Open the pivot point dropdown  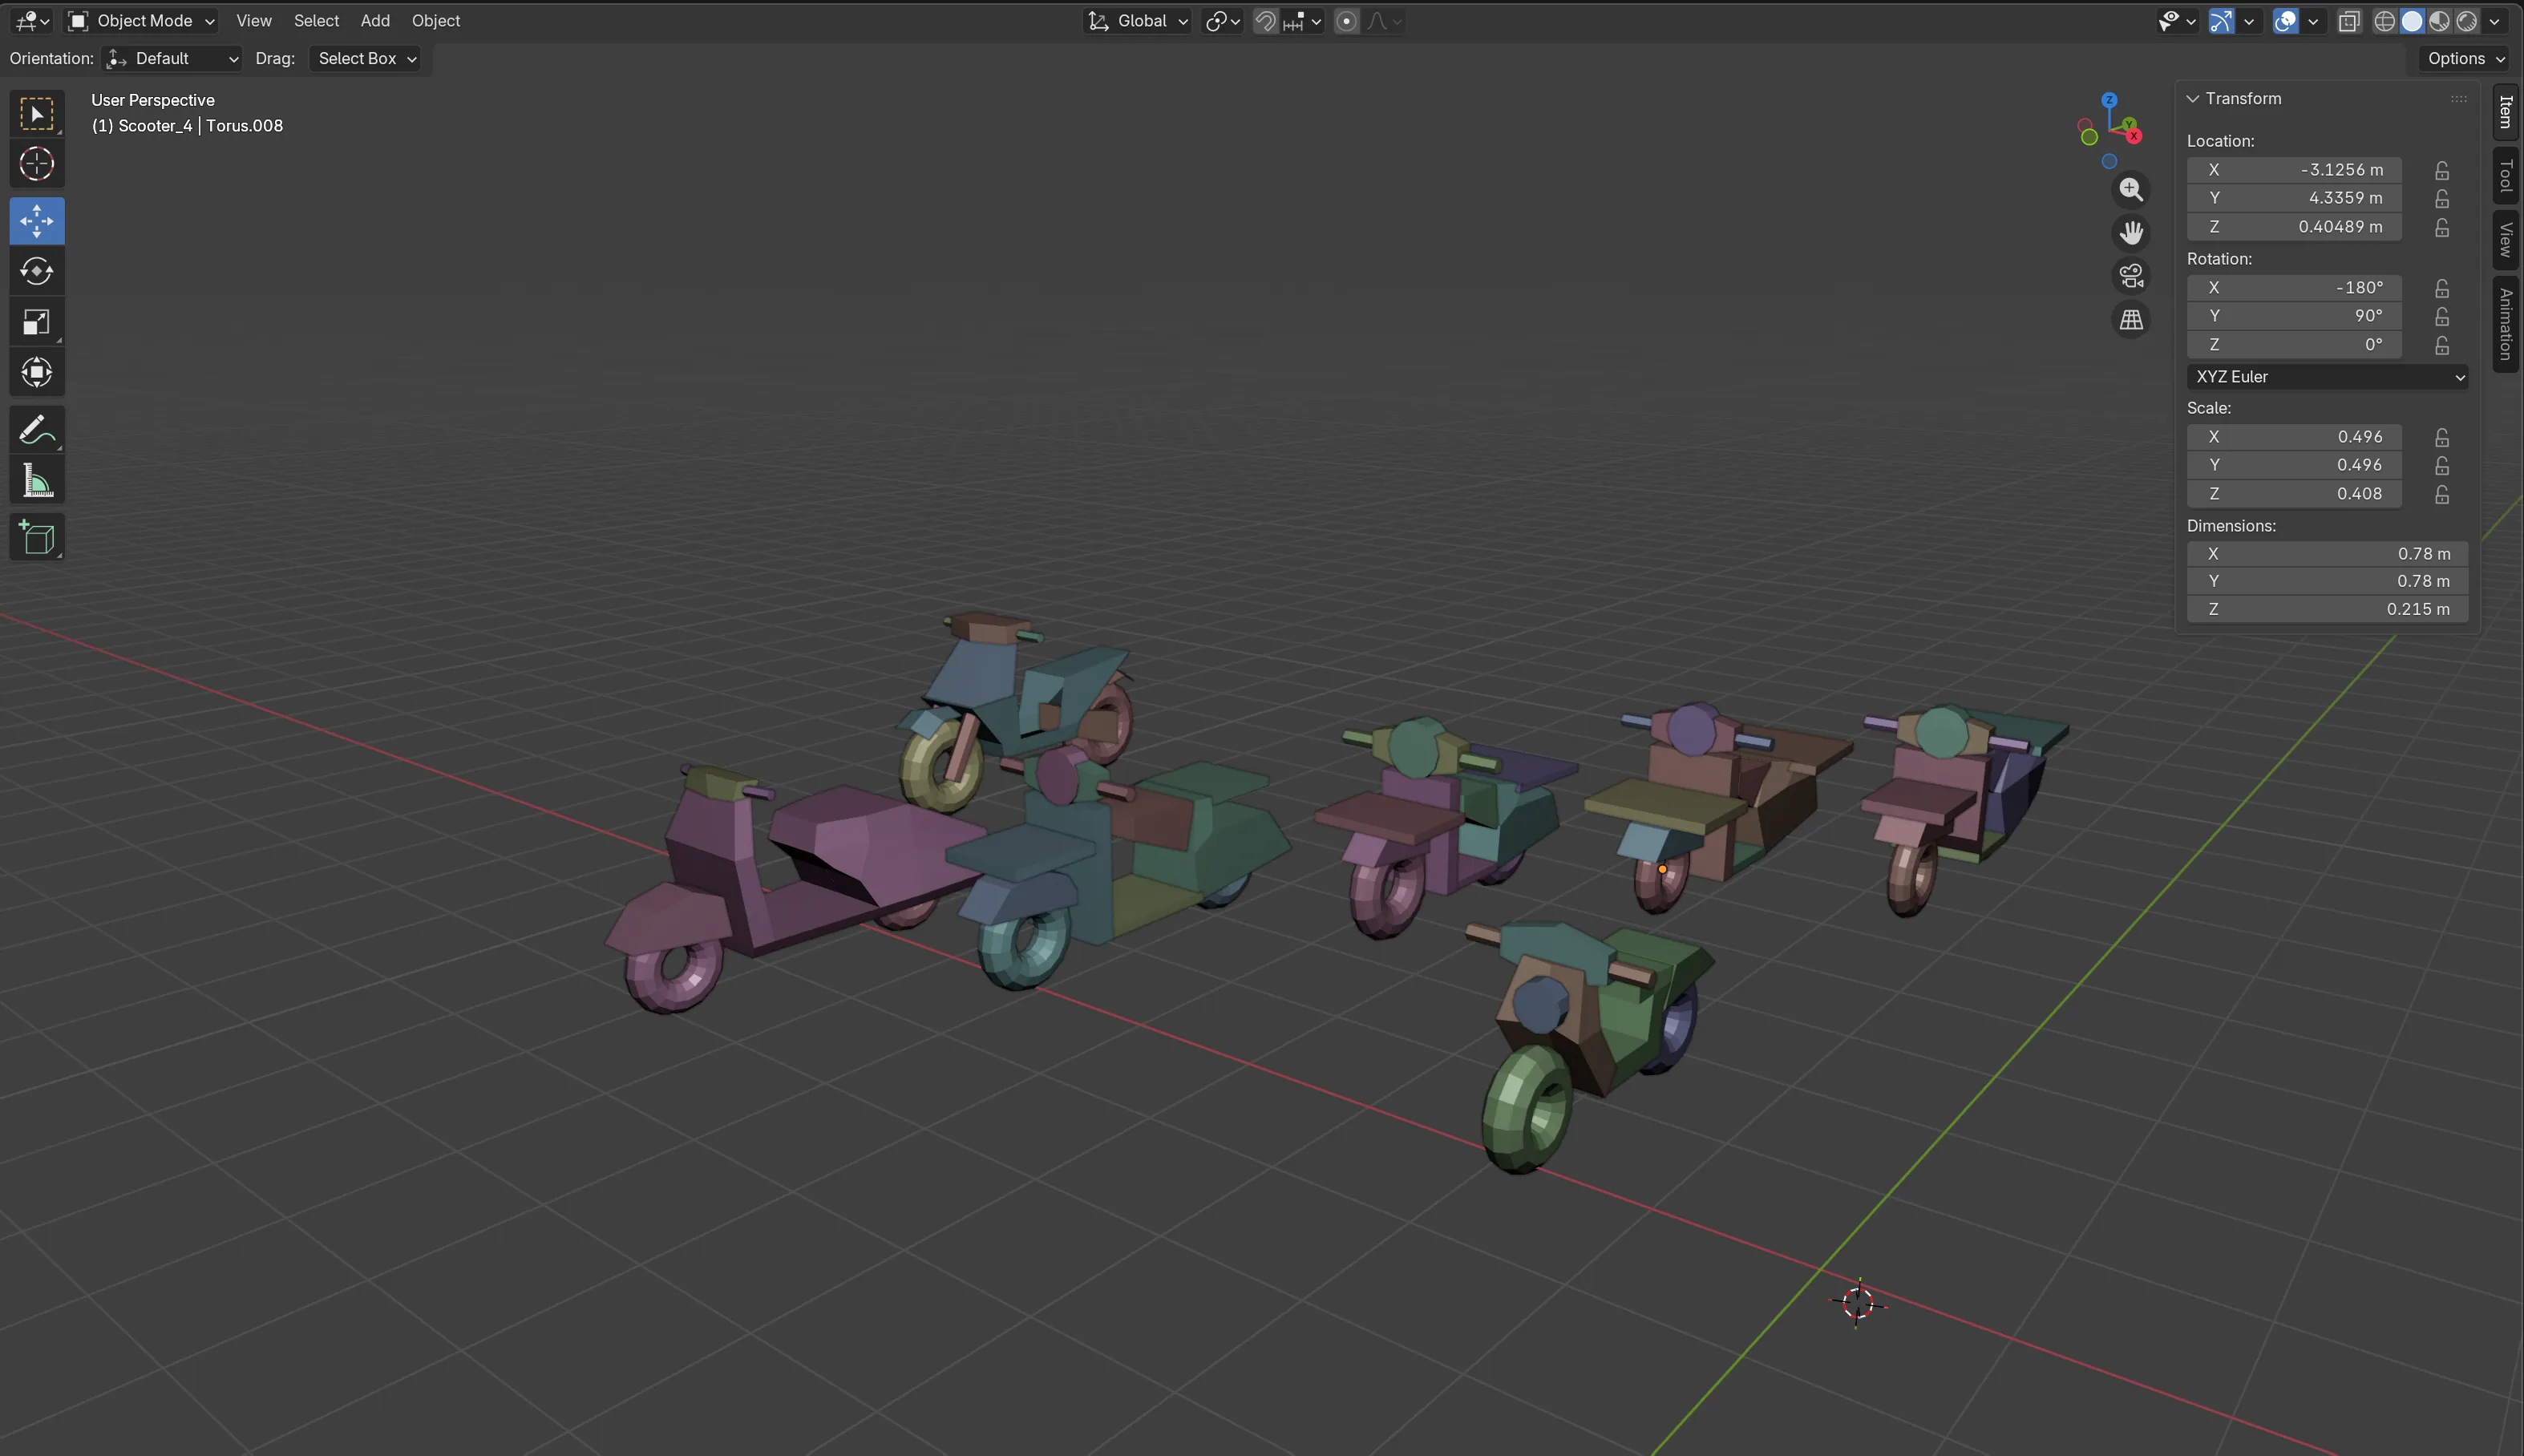(1222, 21)
